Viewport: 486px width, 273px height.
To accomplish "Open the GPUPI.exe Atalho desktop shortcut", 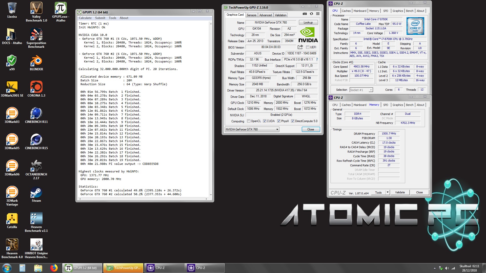I will pyautogui.click(x=61, y=12).
